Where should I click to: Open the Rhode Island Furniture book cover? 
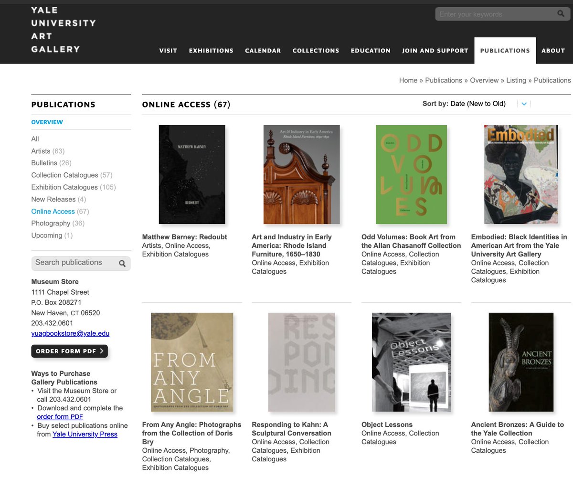tap(302, 175)
